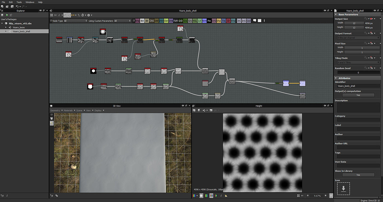Click the Icon download placeholder button
The image size is (383, 202).
coord(343,189)
